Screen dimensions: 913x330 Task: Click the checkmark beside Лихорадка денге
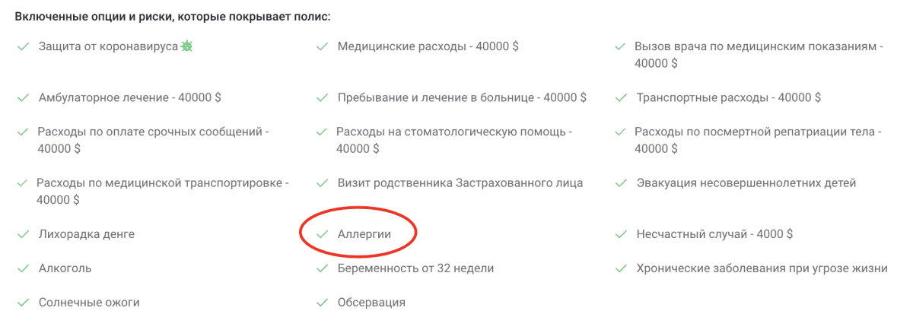(x=23, y=234)
